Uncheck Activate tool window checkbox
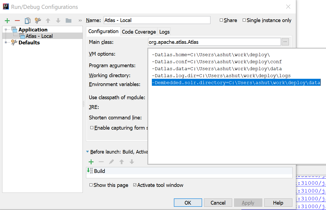 click(135, 185)
